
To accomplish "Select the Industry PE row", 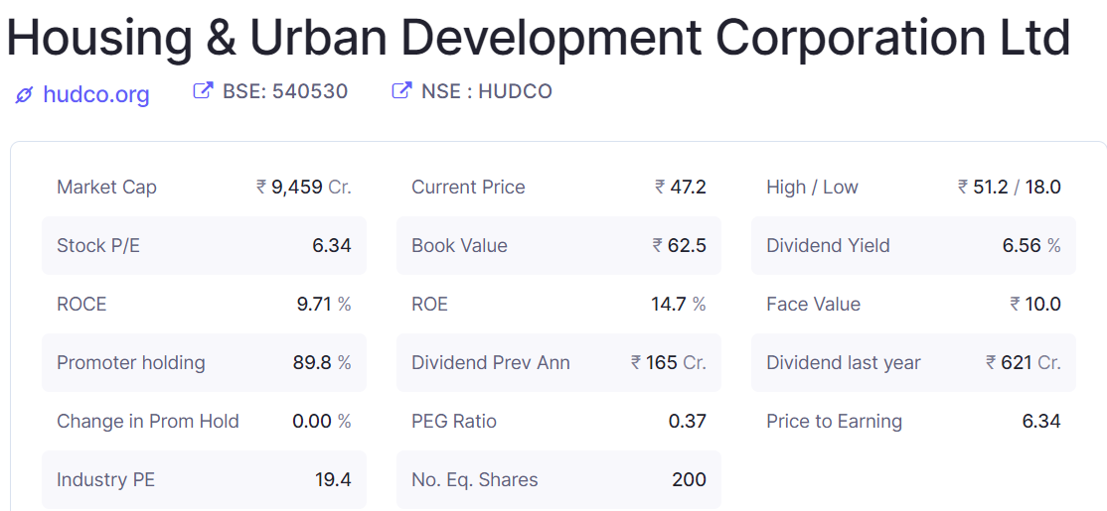I will click(204, 479).
